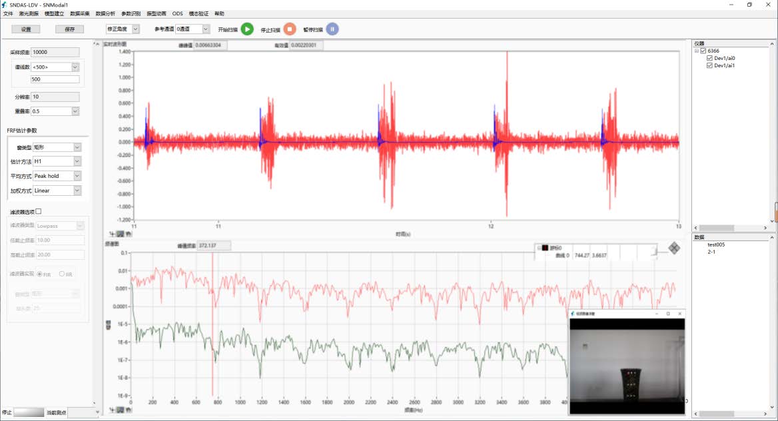Enable the 滤波器选项 checkbox
Screen dimensions: 778x421
coord(39,212)
